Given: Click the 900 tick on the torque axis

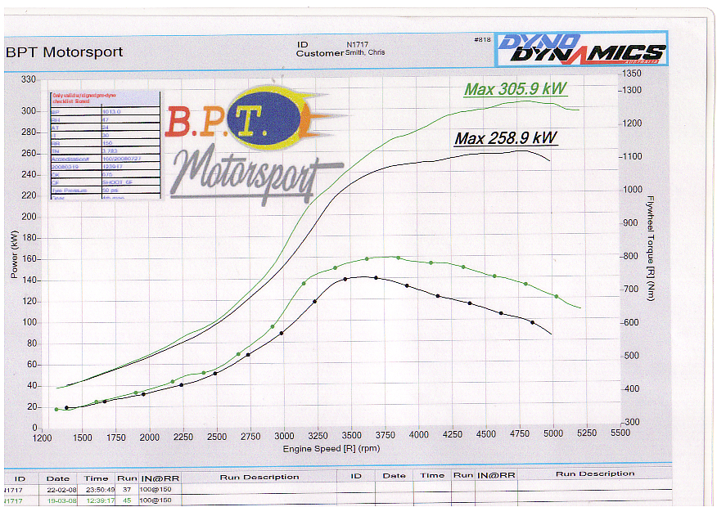Looking at the screenshot, I should tap(632, 223).
